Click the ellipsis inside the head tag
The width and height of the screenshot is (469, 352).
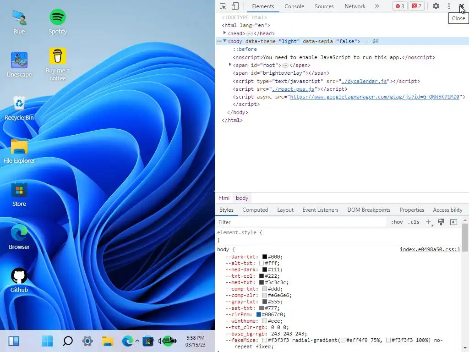coord(250,33)
